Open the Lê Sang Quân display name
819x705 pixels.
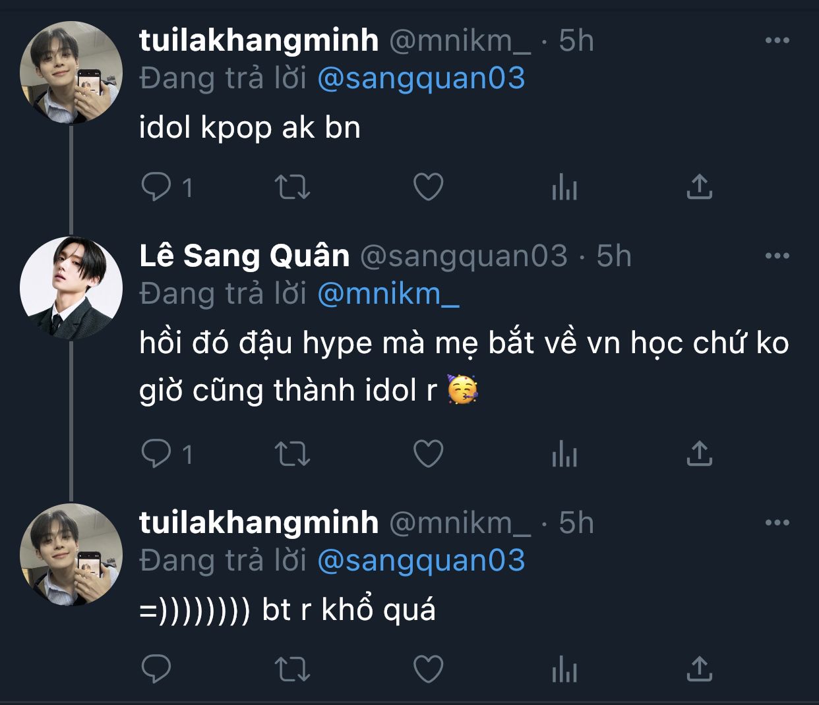244,256
